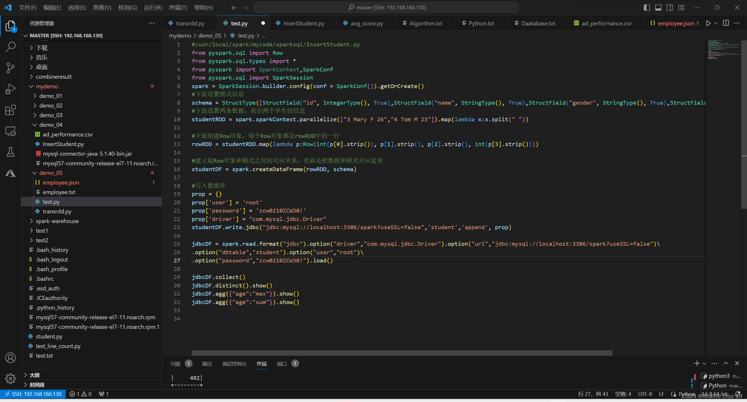747x402 pixels.
Task: Toggle the secondary side bar visibility
Action: tap(670, 8)
